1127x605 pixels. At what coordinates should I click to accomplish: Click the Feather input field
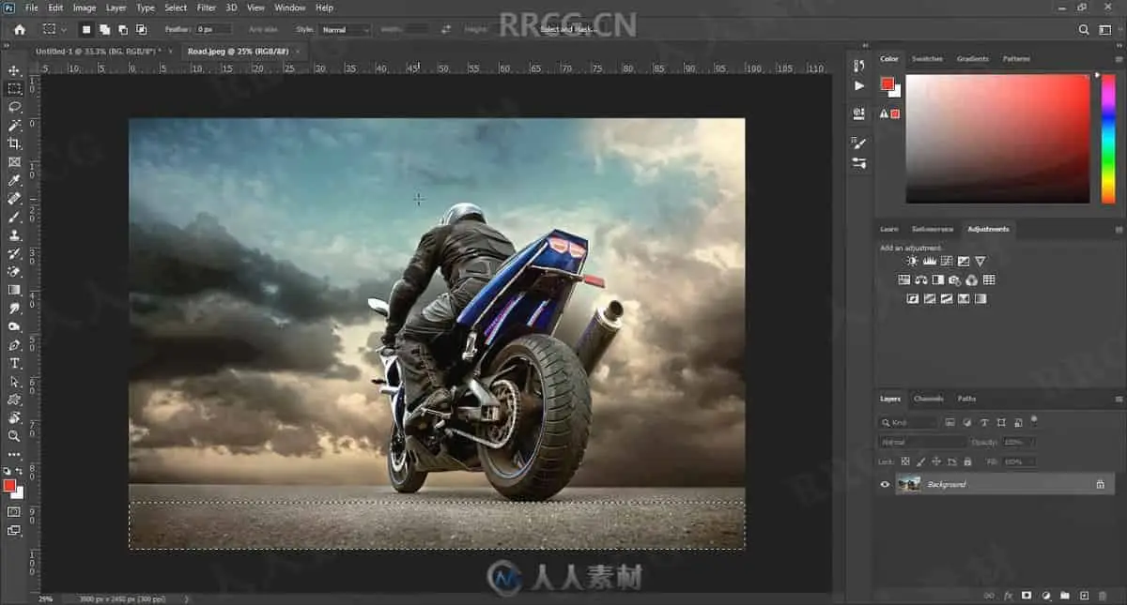pyautogui.click(x=214, y=30)
